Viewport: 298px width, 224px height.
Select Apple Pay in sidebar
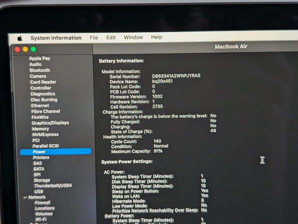tap(40, 59)
